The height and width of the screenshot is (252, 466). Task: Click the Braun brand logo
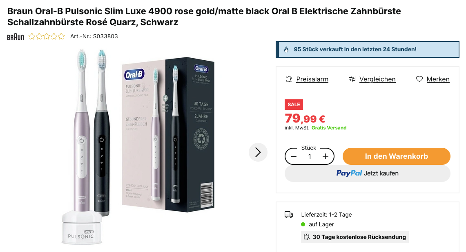click(x=16, y=37)
